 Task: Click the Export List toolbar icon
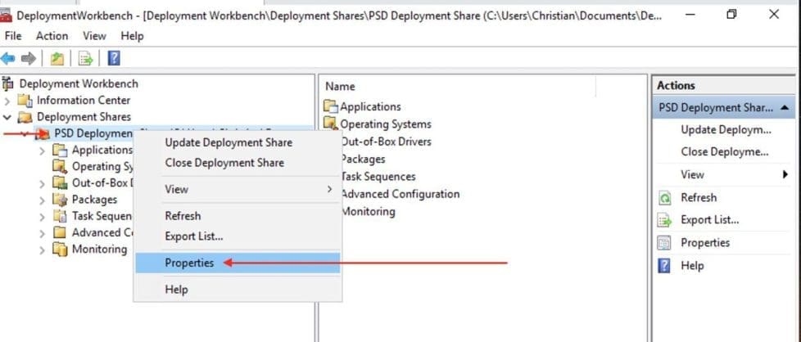84,58
